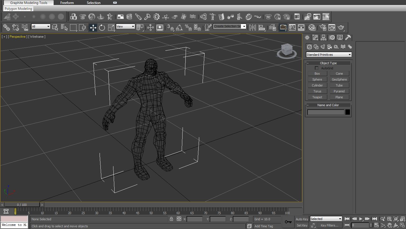Open the Modify command panel tab
Viewport: 406px width, 229px height.
(x=315, y=37)
